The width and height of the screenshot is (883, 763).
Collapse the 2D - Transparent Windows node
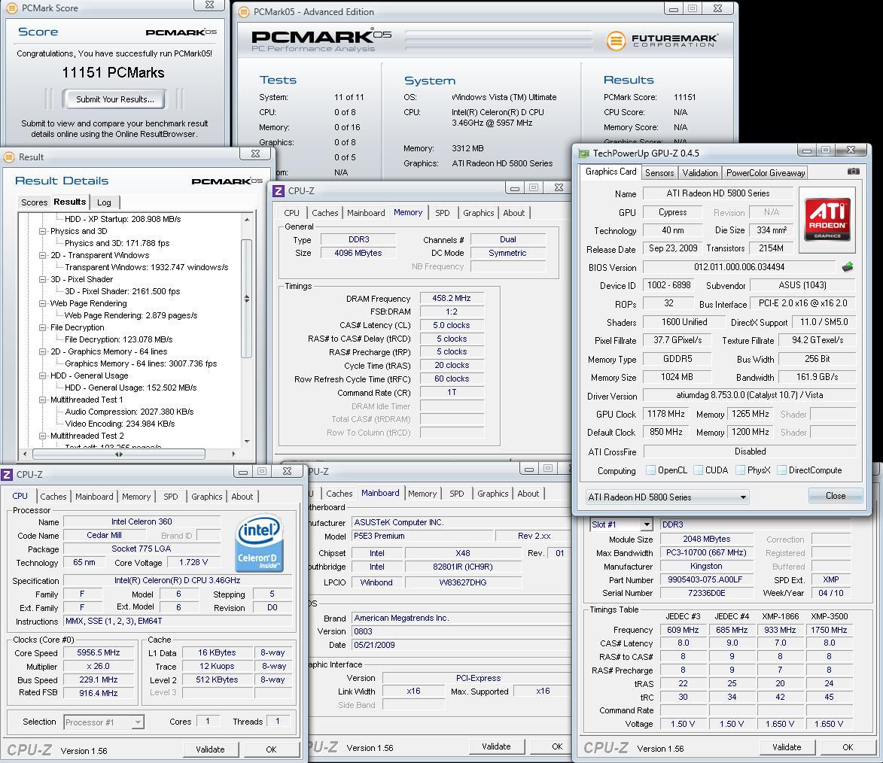coord(42,256)
